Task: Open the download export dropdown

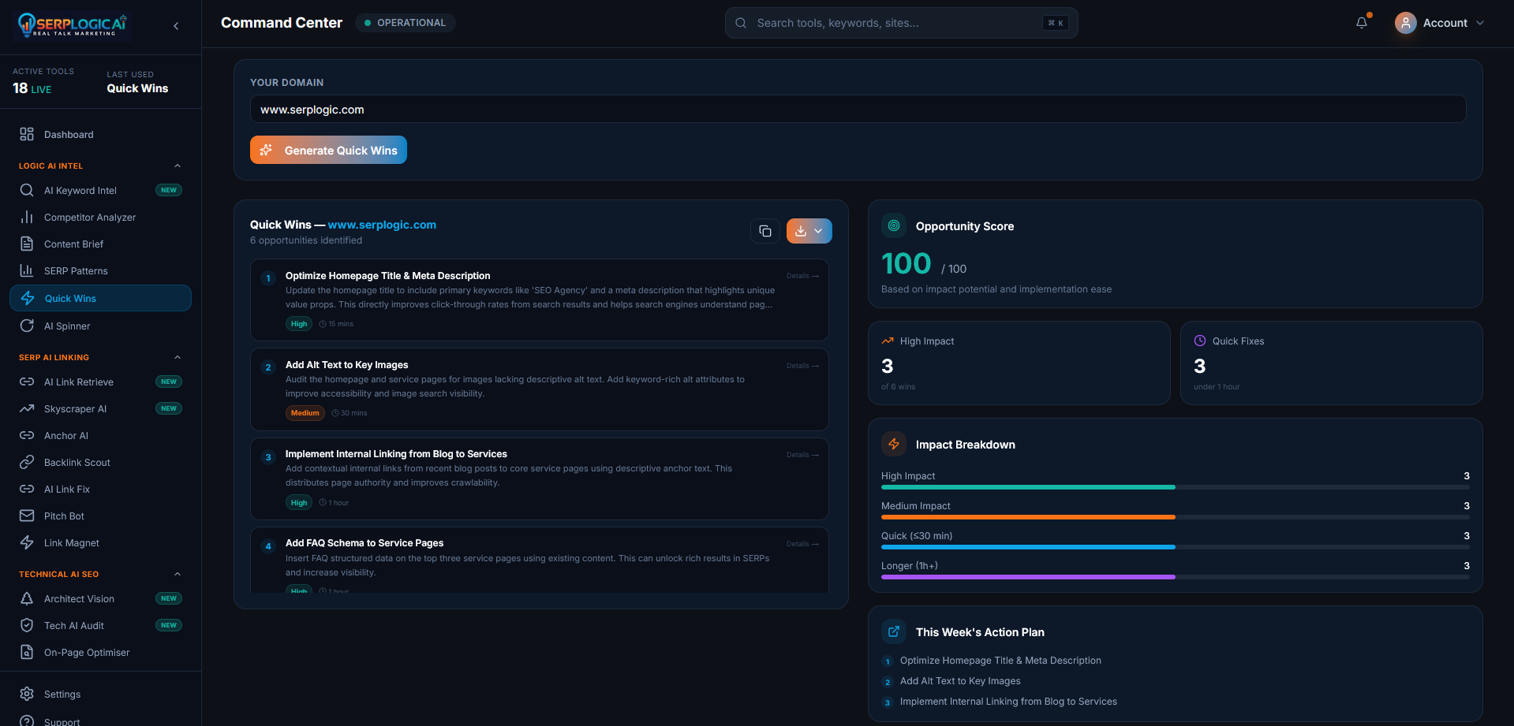Action: 809,231
